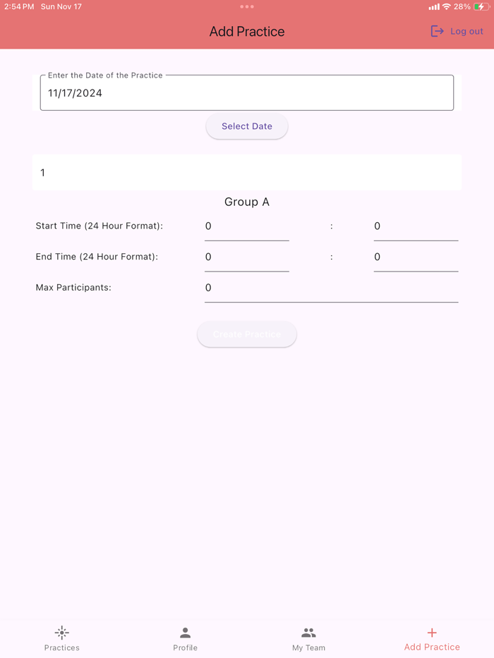Open the Profile person icon
The height and width of the screenshot is (658, 494).
[185, 633]
